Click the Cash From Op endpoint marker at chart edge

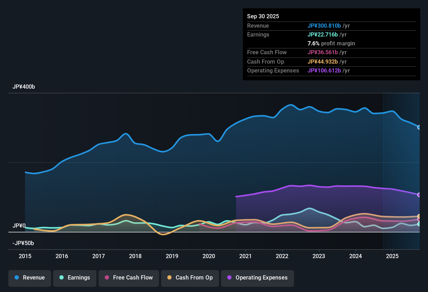419,216
